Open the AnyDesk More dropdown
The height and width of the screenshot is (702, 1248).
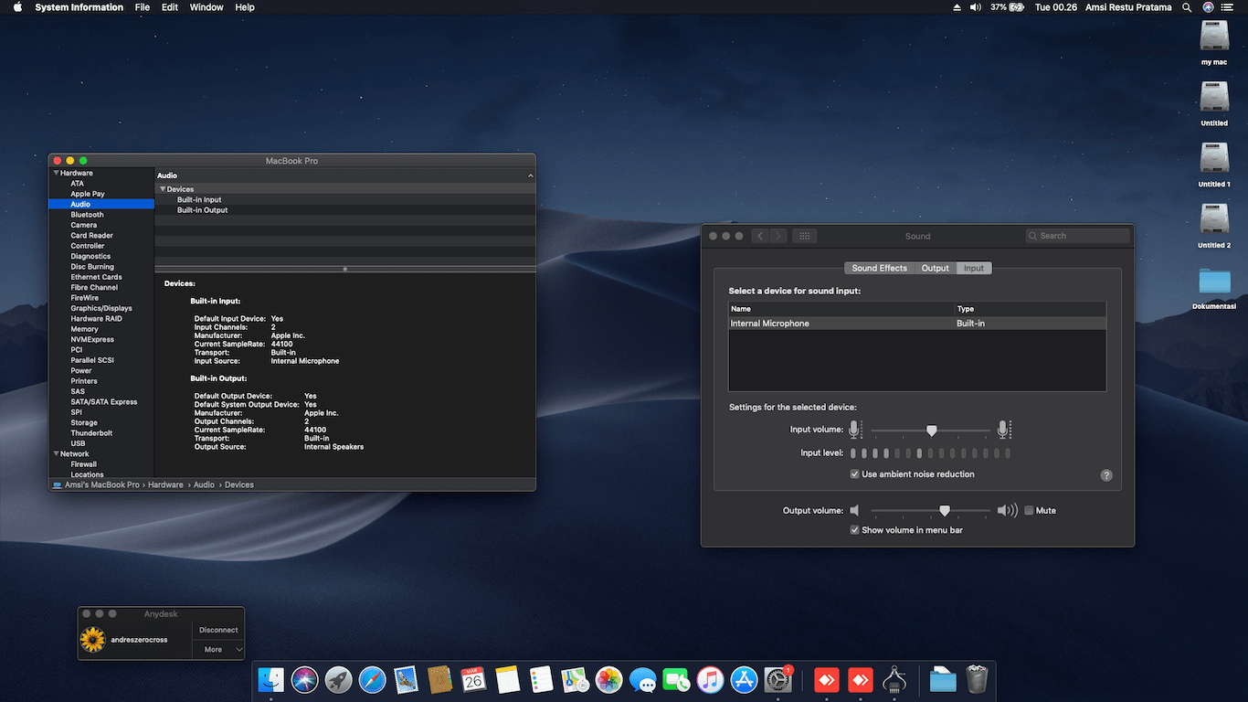coord(218,649)
